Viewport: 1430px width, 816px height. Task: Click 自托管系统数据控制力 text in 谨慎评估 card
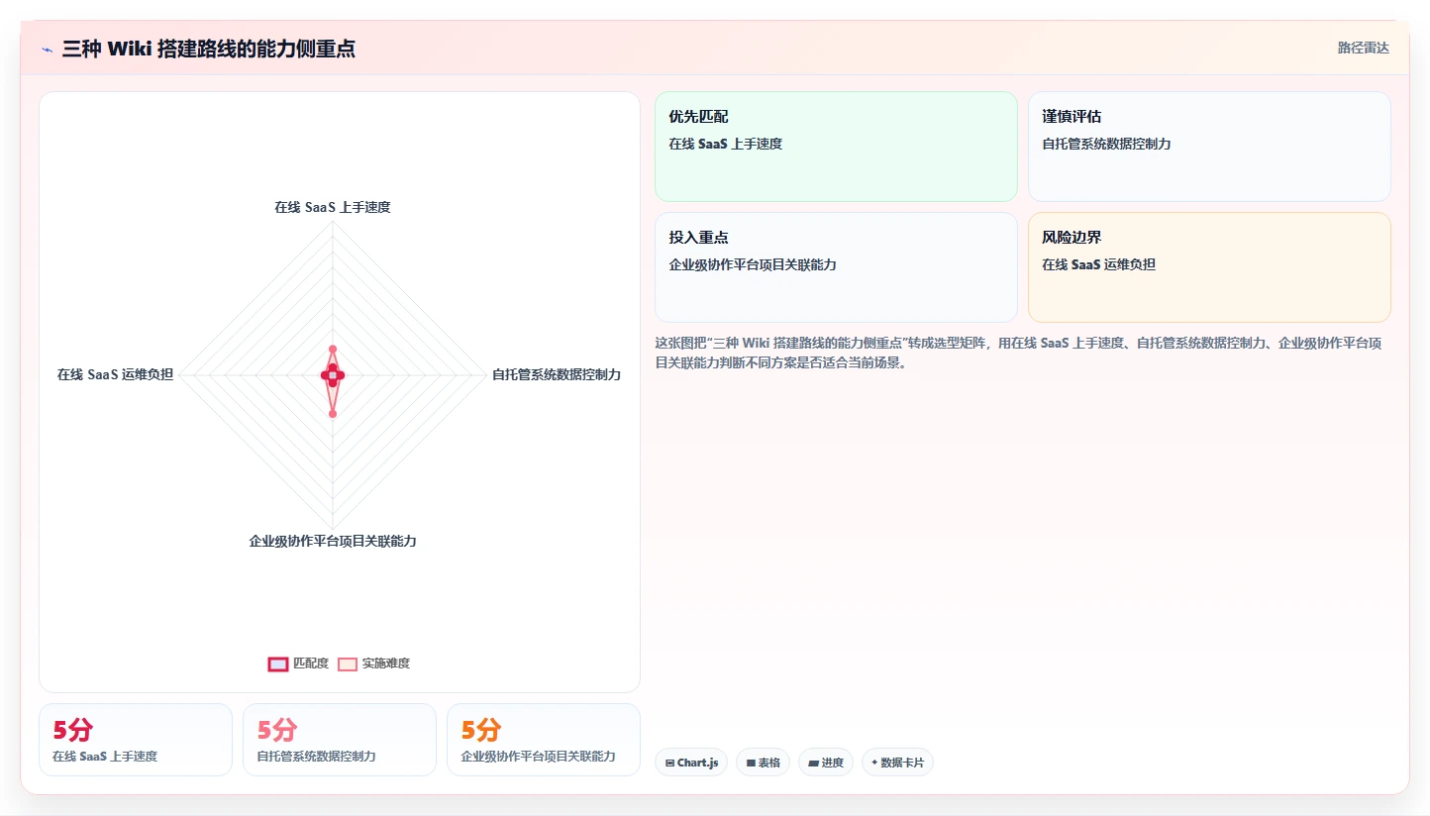(x=1106, y=144)
